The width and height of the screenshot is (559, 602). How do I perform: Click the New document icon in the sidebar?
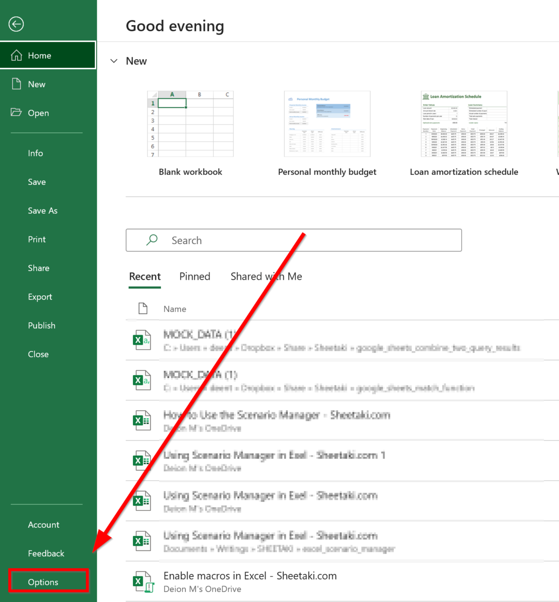[x=17, y=84]
